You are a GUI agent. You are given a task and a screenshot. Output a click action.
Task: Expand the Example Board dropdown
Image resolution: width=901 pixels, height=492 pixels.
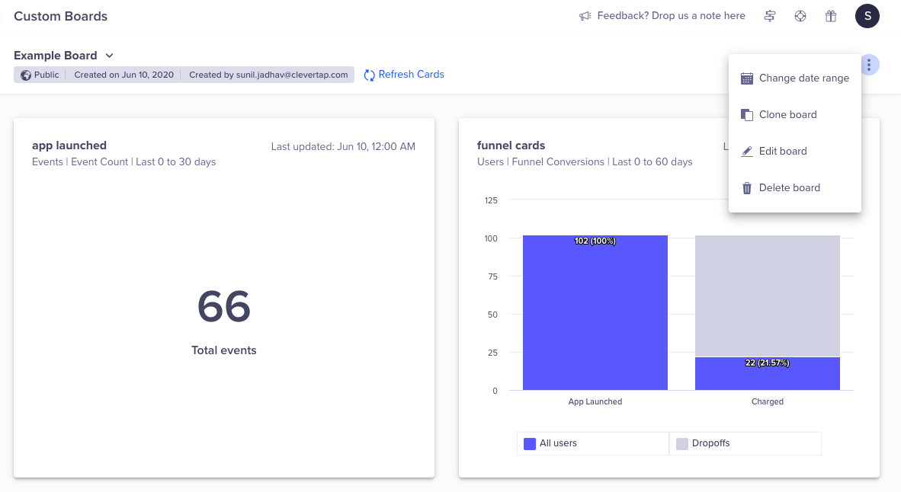click(109, 55)
